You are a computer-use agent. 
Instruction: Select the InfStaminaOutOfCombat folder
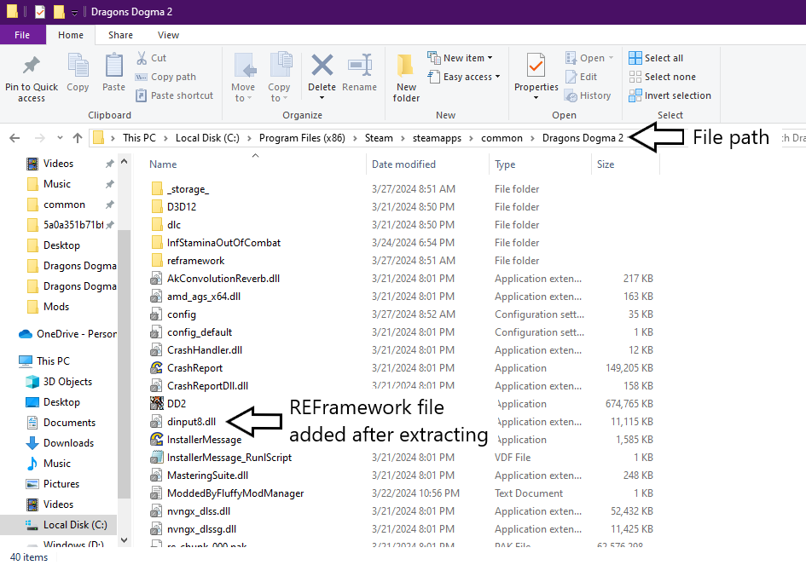[x=223, y=242]
